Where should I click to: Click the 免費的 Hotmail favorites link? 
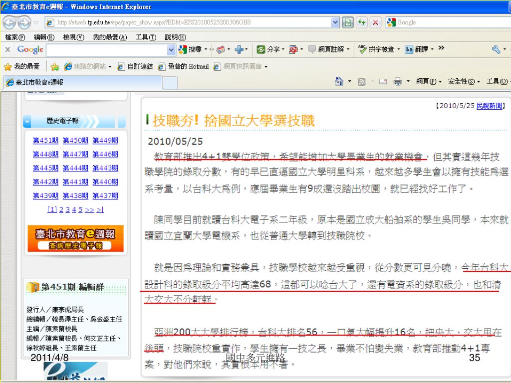(x=184, y=66)
